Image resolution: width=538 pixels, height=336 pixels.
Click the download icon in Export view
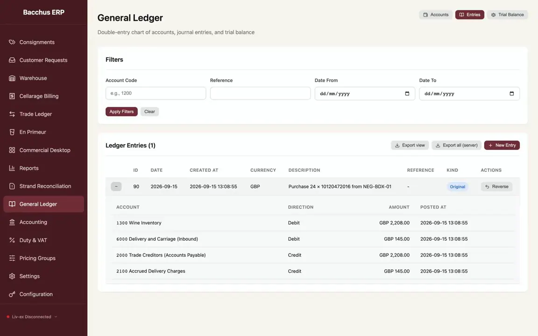click(397, 146)
